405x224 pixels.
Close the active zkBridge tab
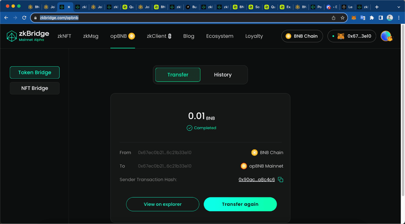(69, 7)
